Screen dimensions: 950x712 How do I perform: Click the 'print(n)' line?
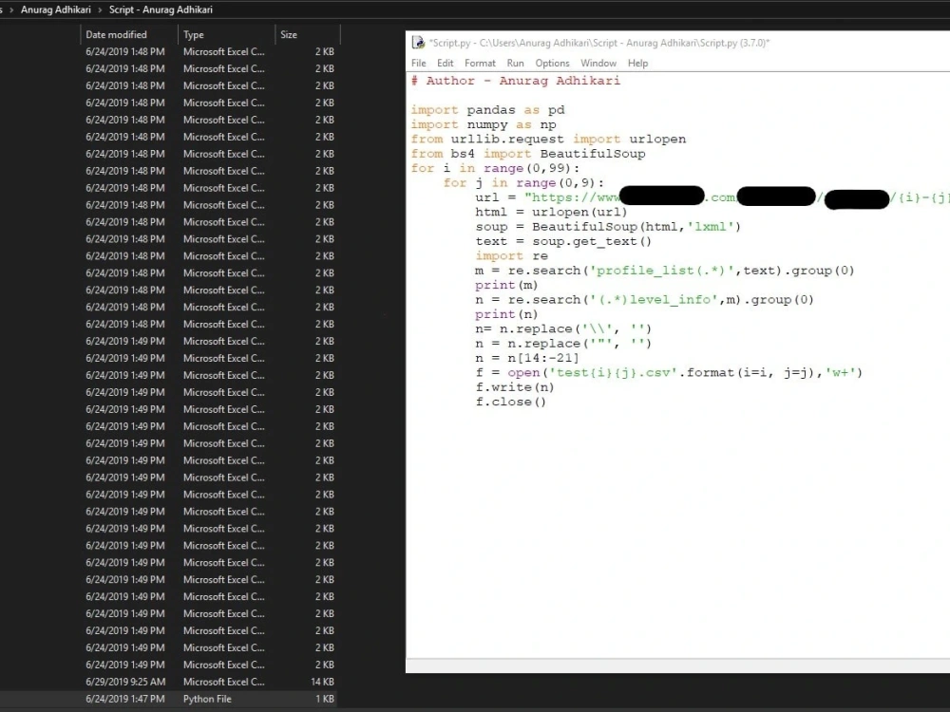coord(506,314)
